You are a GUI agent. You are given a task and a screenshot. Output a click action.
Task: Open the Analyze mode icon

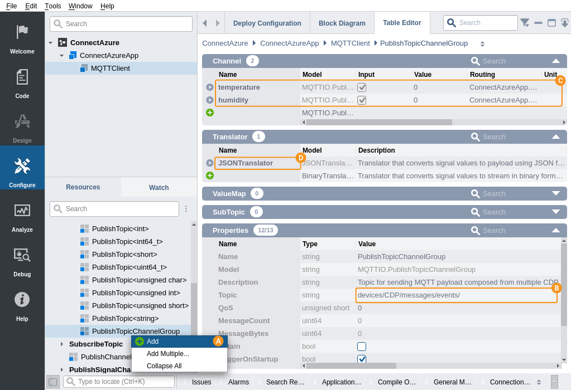(x=22, y=211)
